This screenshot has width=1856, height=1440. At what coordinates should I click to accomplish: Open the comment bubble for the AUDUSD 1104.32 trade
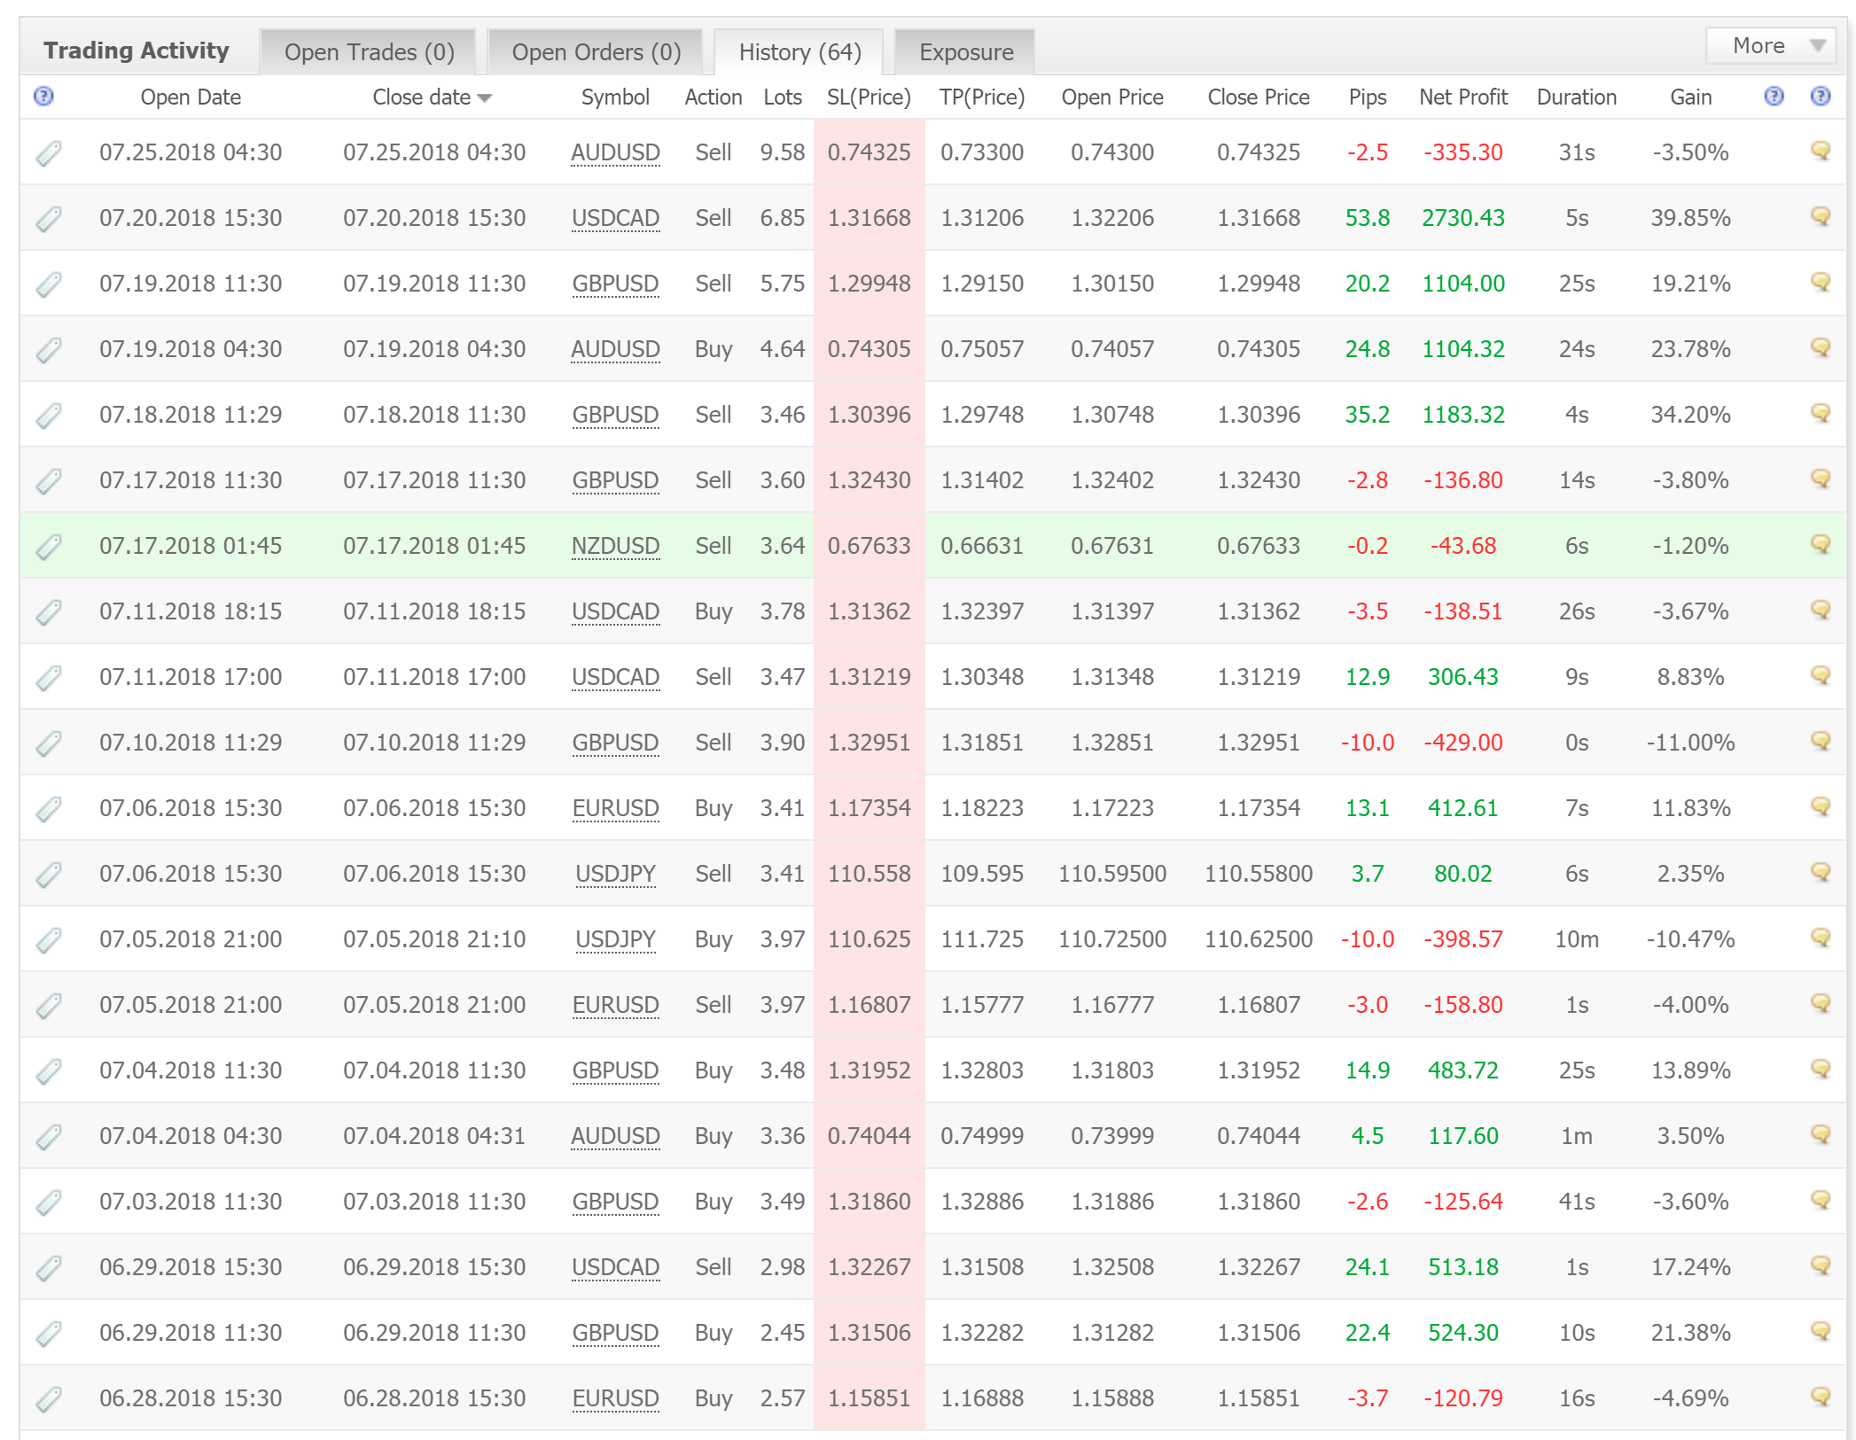click(x=1821, y=348)
